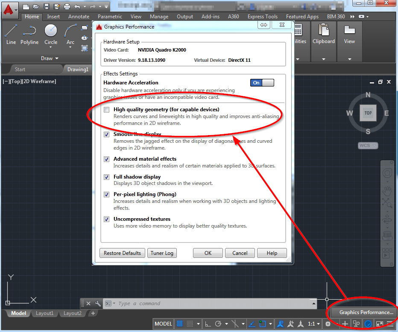Select the Layout2 tab
398x332 pixels.
tap(72, 313)
